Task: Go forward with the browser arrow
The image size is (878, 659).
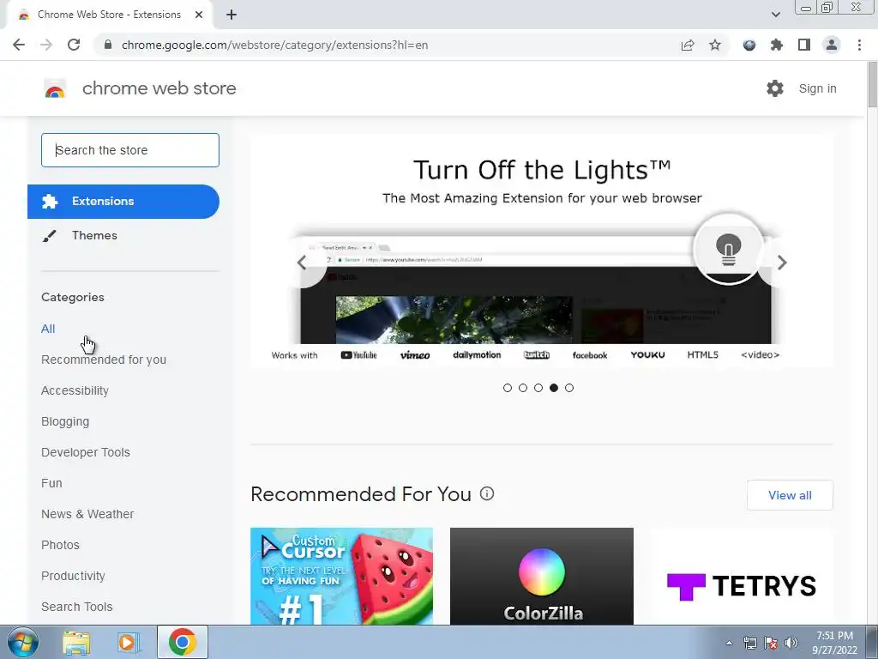Action: coord(46,45)
